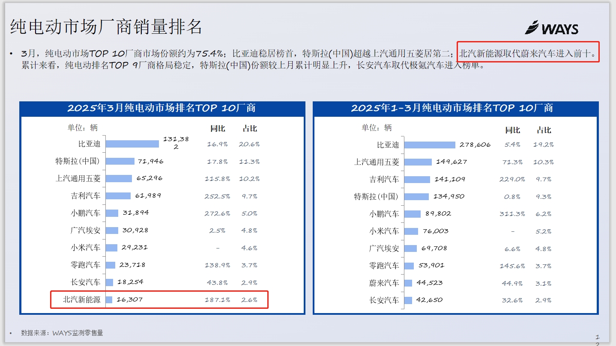Click the sales value 16,307
Screen dimensions: 616x346
click(x=129, y=299)
